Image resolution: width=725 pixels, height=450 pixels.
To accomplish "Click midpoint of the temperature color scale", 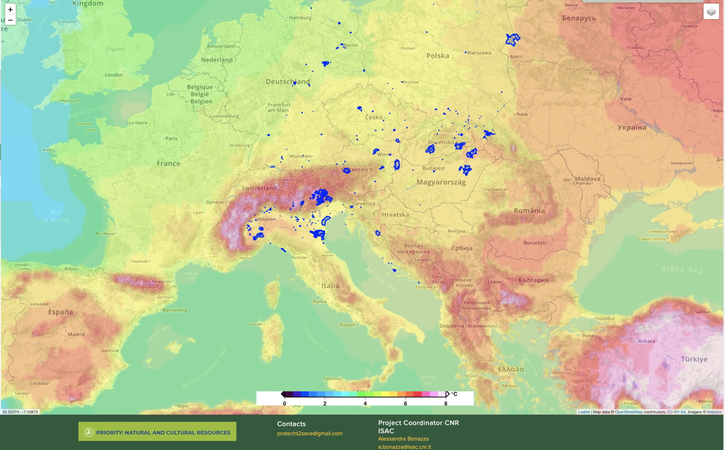I will point(364,393).
